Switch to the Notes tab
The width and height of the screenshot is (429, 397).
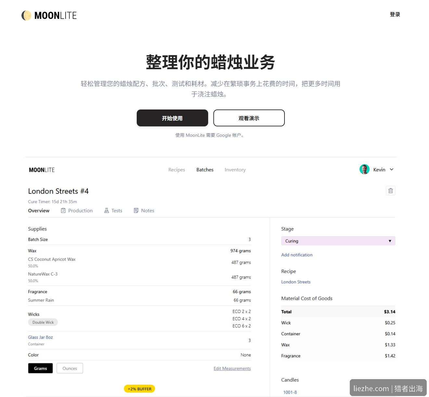click(144, 211)
